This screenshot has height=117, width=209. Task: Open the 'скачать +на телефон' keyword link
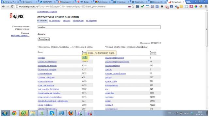click(47, 62)
